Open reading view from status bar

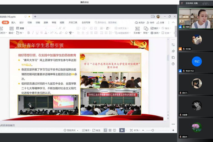(x=113, y=130)
